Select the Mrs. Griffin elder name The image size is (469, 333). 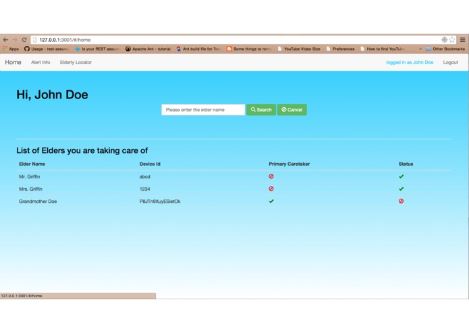point(30,189)
